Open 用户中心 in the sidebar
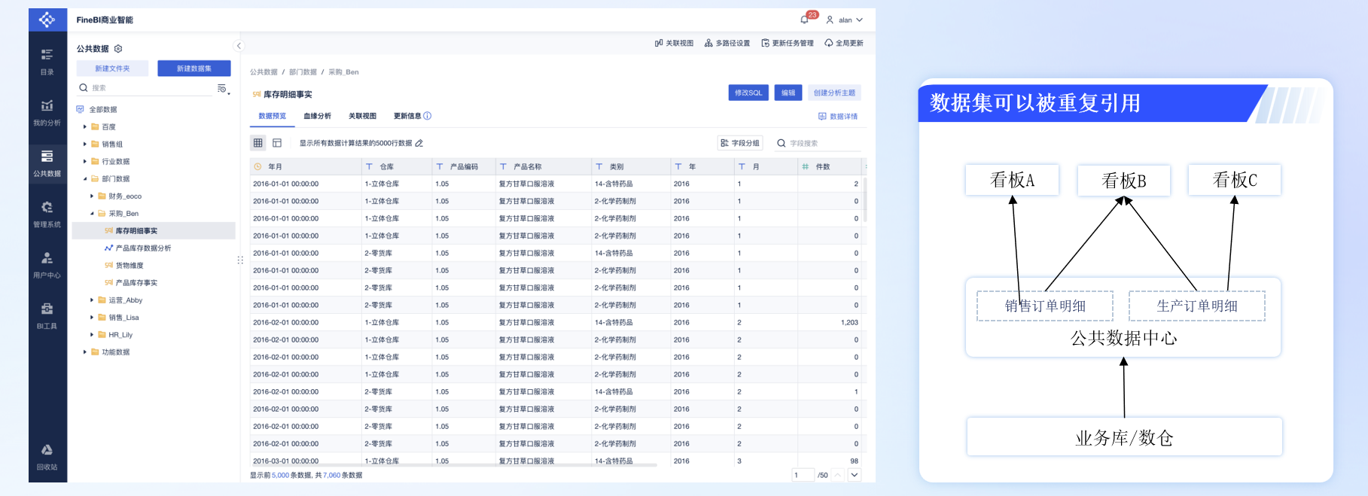The height and width of the screenshot is (496, 1368). [x=47, y=264]
